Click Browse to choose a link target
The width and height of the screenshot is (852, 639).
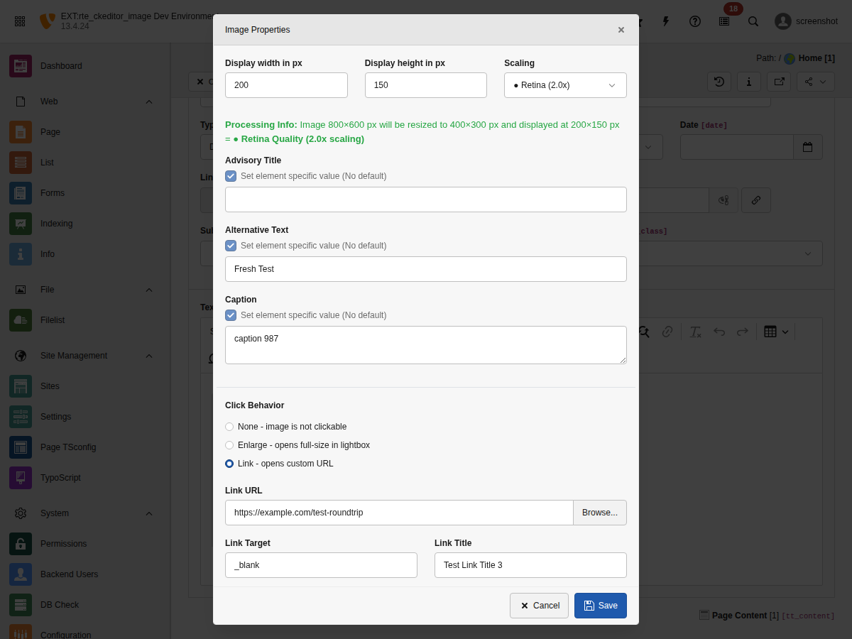point(599,512)
